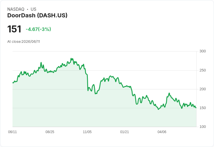Click the 100 y-axis label
Screen dimensions: 214x147
pos(203,127)
